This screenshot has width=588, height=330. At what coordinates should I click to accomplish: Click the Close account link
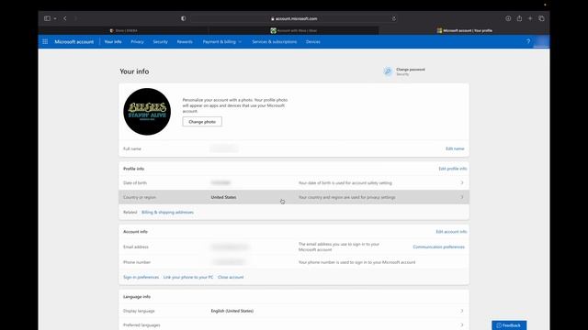(231, 277)
